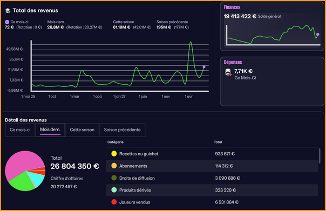Open the Cette saison tab
Image resolution: width=326 pixels, height=211 pixels.
(x=82, y=130)
